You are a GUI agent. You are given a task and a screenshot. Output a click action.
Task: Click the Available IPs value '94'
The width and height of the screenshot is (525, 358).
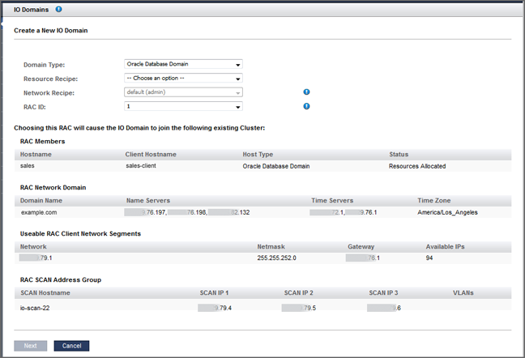(429, 258)
